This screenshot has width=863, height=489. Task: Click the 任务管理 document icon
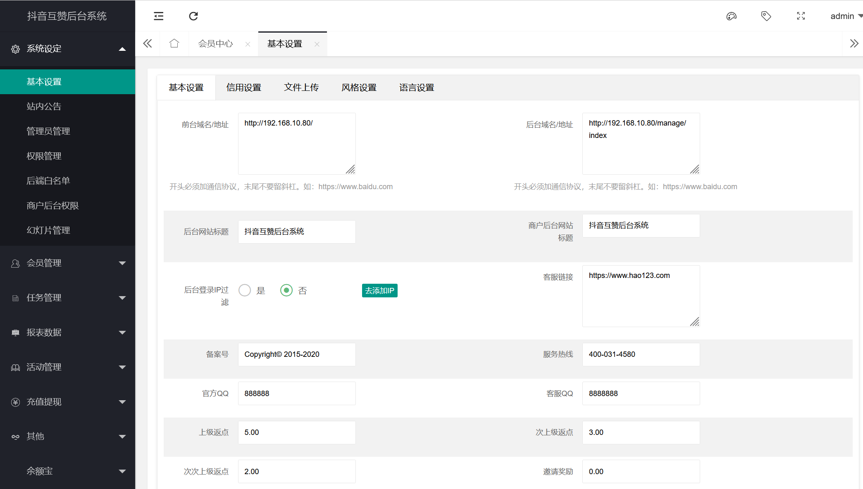coord(15,298)
